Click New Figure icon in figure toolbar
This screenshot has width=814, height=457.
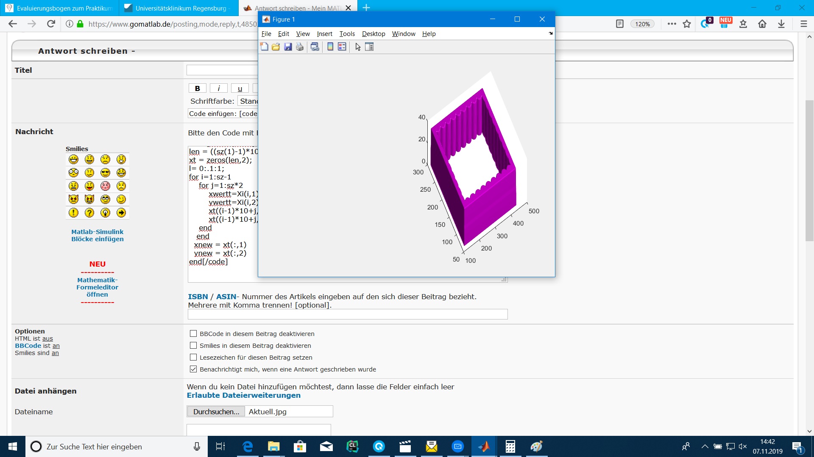pyautogui.click(x=264, y=47)
